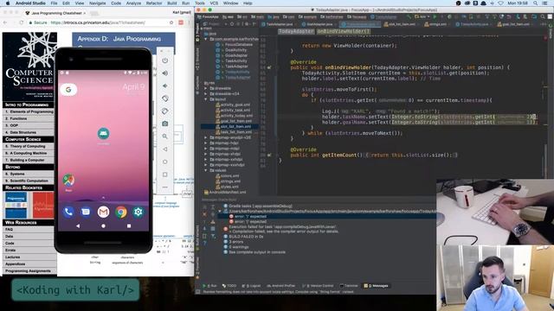Open the Navigate menu
554x311 pixels.
point(97,3)
